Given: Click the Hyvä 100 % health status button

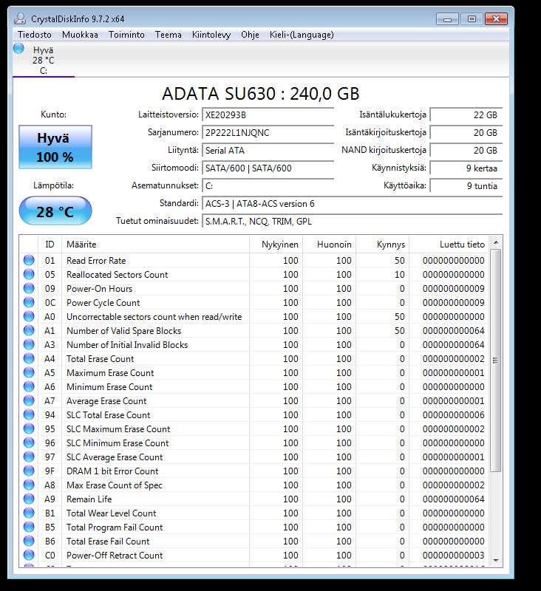Looking at the screenshot, I should pos(55,148).
